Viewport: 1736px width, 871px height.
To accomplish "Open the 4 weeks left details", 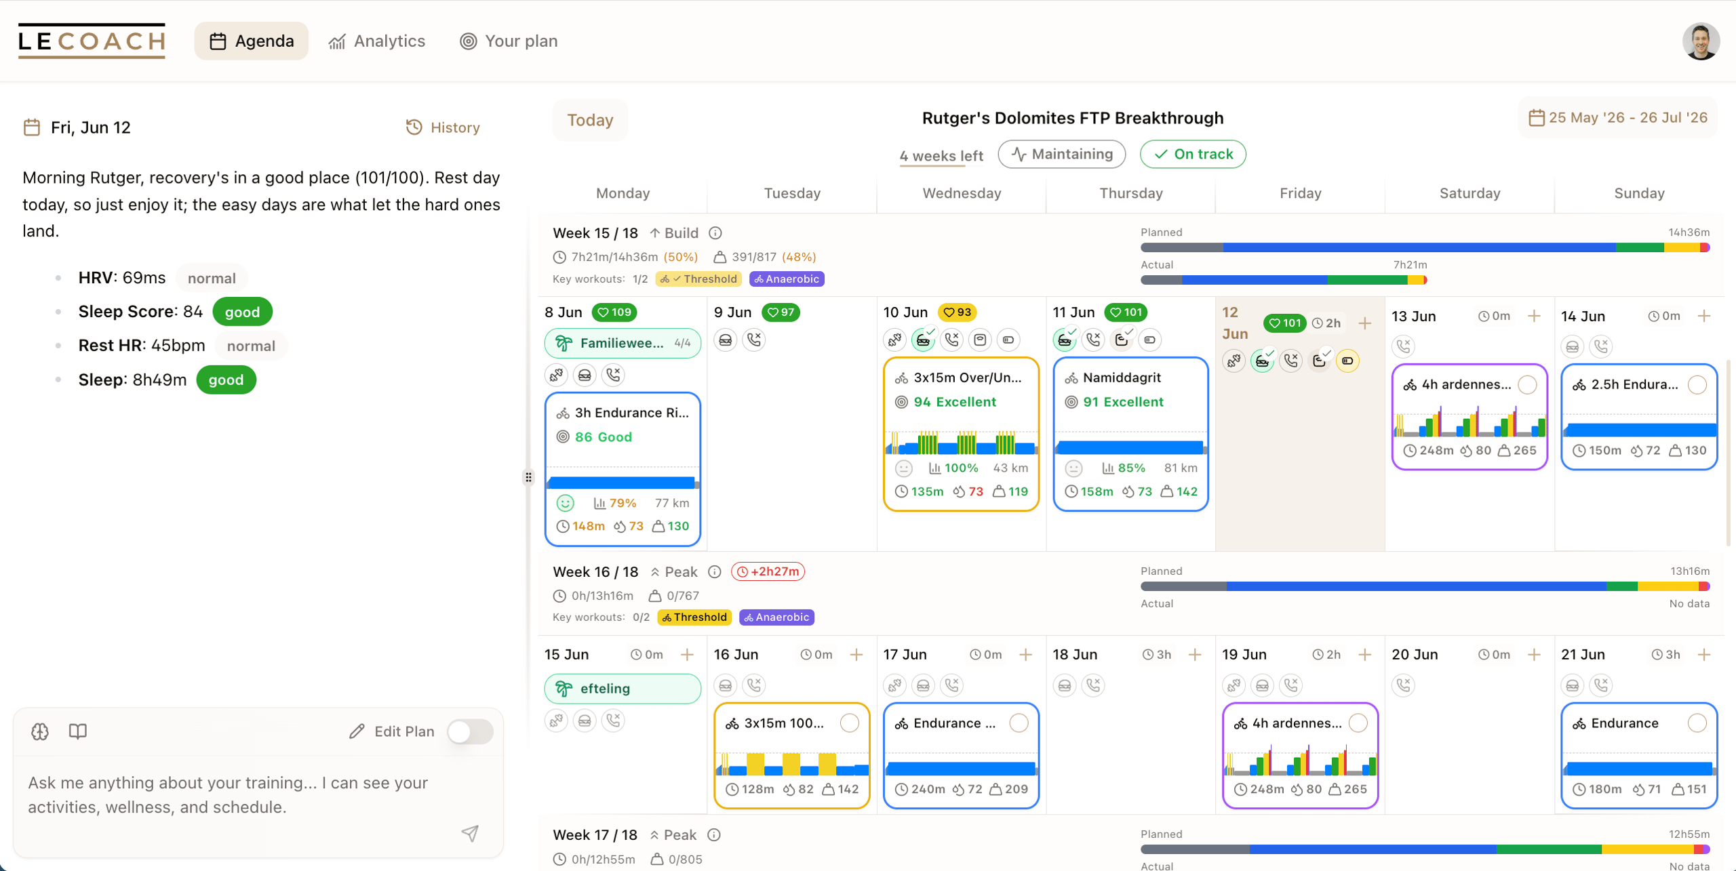I will click(x=941, y=156).
